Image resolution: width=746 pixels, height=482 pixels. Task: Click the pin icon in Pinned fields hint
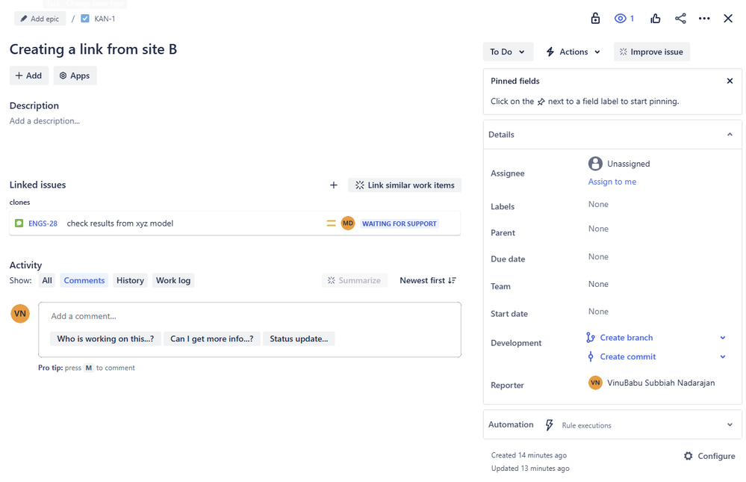(541, 102)
